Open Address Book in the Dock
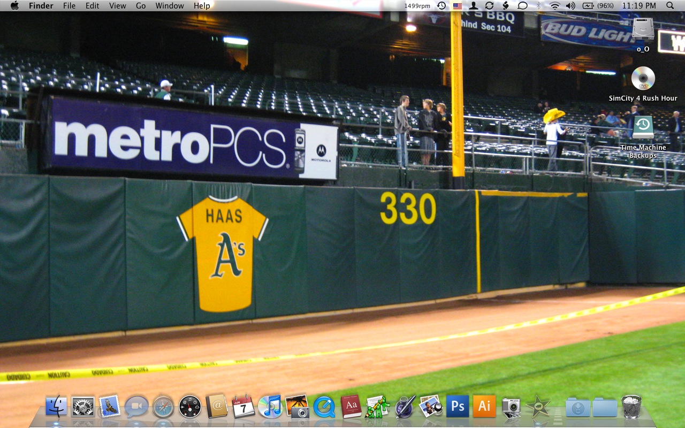Viewport: 685px width, 428px height. (x=217, y=407)
